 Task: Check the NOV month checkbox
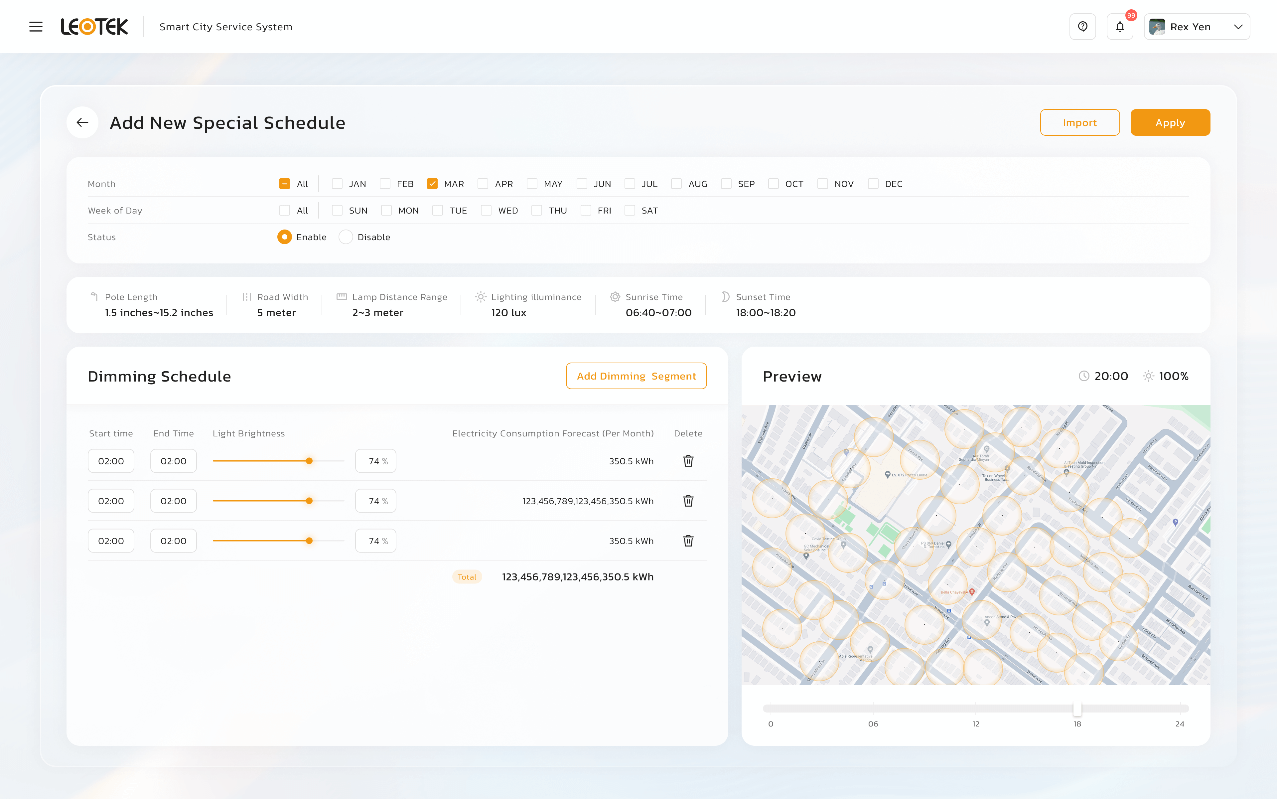822,184
